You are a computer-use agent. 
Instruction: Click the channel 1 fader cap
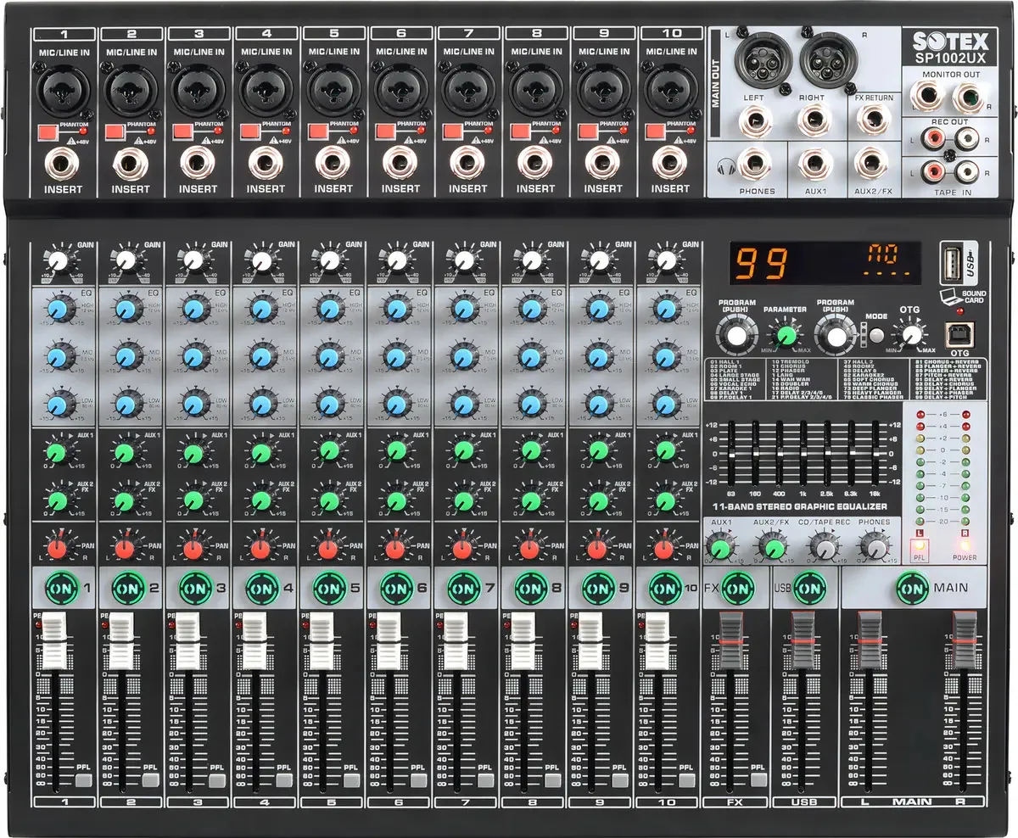click(54, 641)
